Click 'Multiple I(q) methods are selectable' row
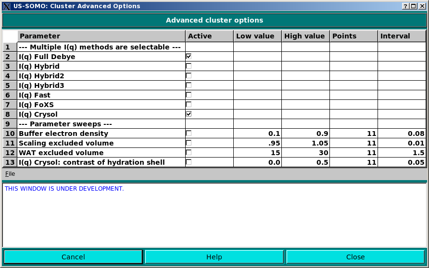Viewport: 429px width, 268px height. click(101, 47)
